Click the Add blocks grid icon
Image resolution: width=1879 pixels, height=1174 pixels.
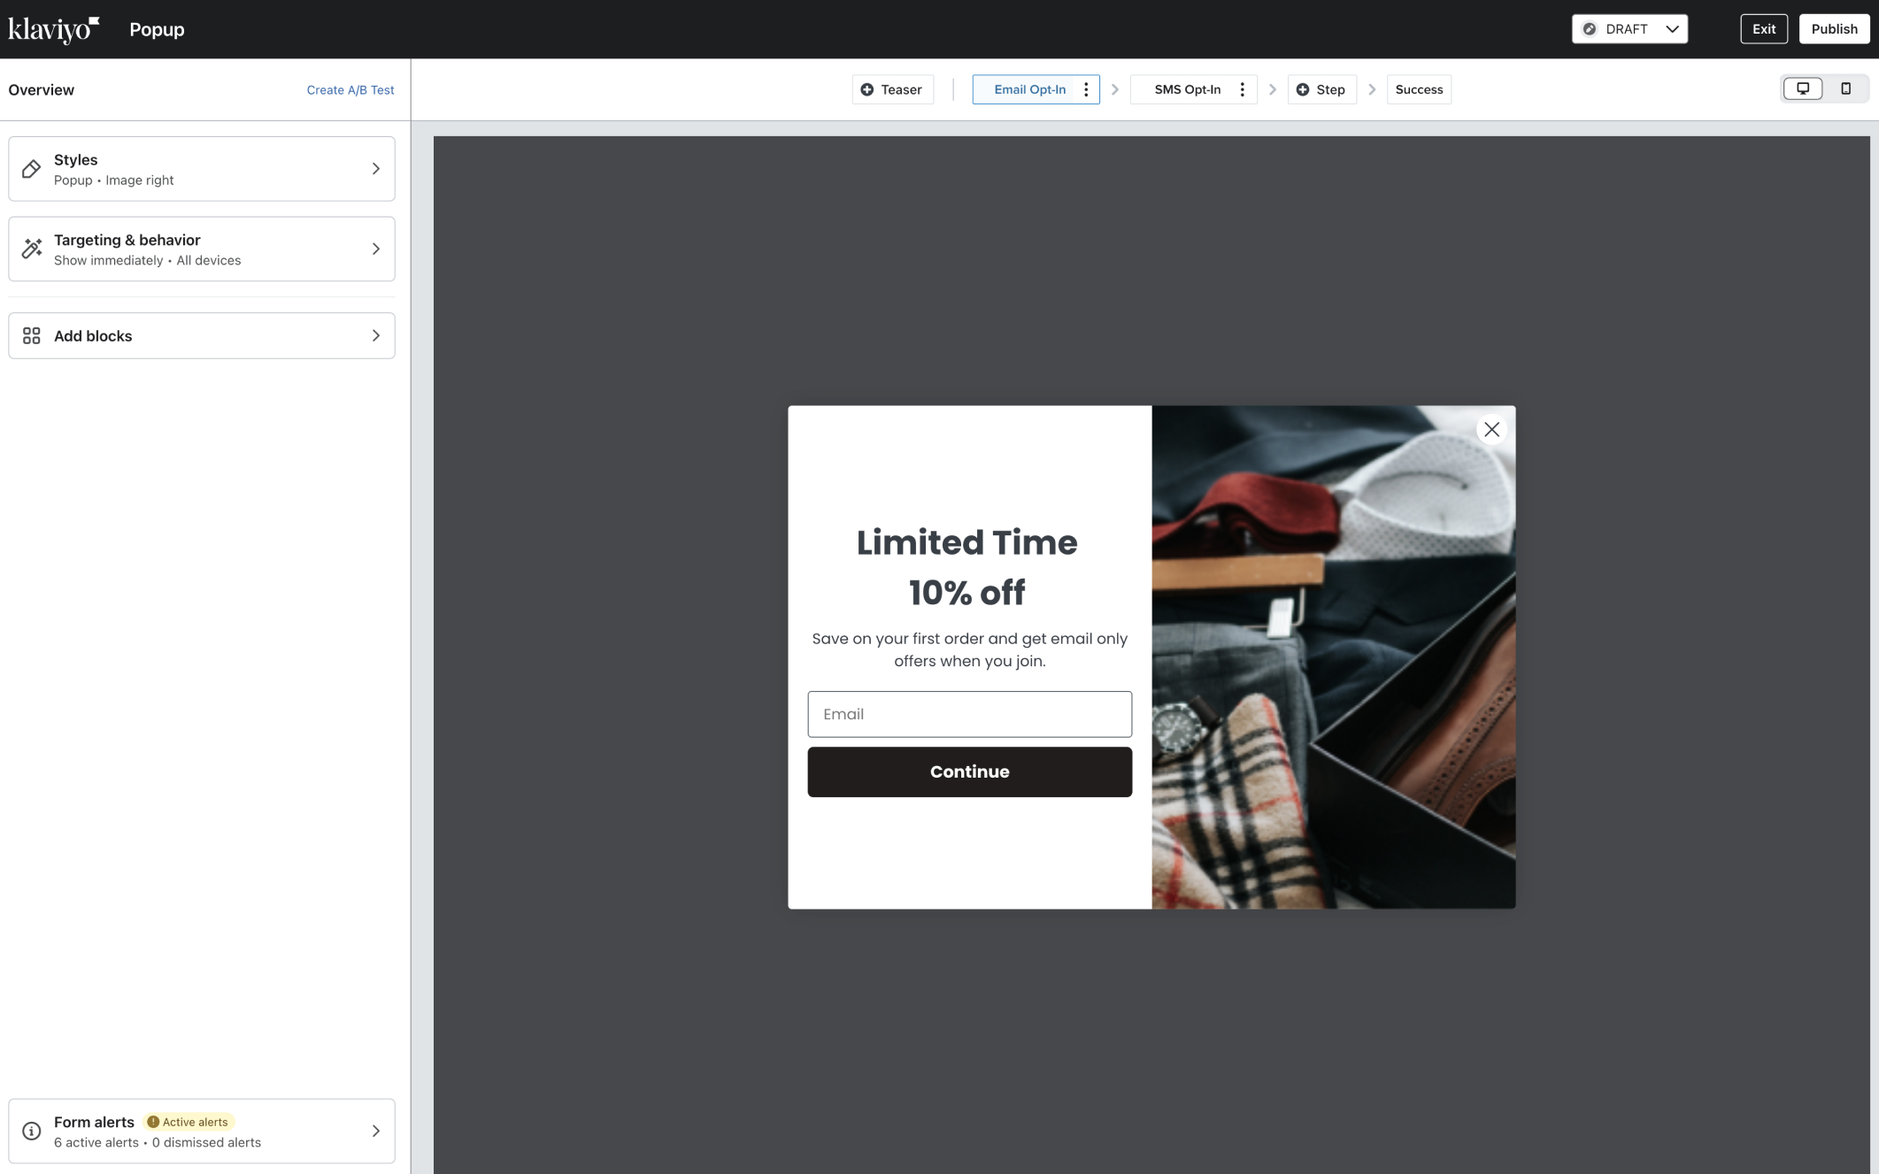pos(32,335)
